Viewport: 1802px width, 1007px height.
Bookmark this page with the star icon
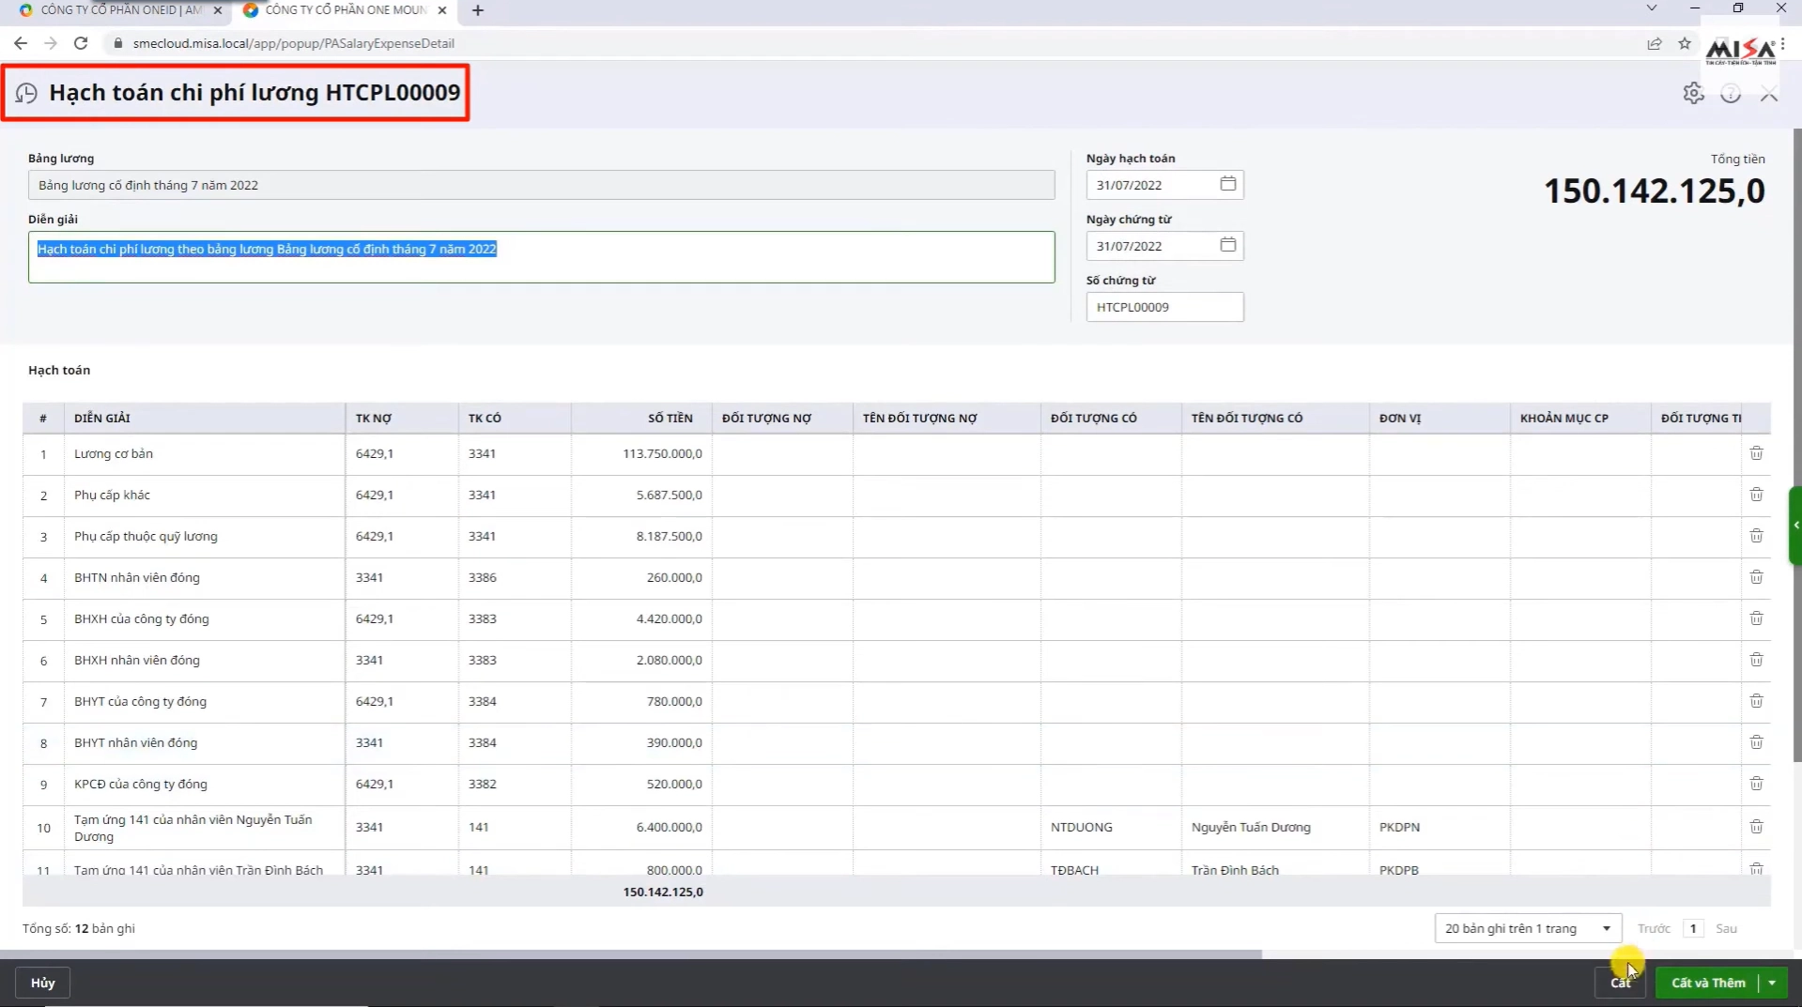(1685, 43)
